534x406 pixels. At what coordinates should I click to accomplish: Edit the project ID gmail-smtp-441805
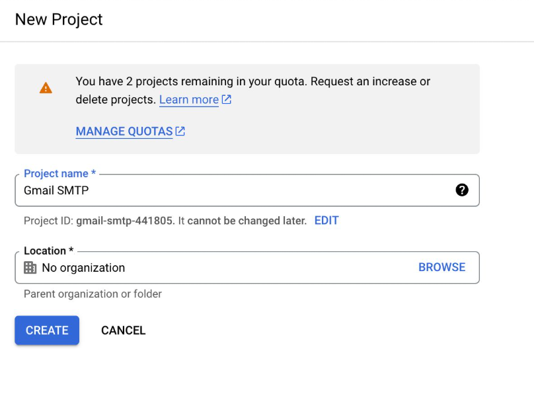326,220
